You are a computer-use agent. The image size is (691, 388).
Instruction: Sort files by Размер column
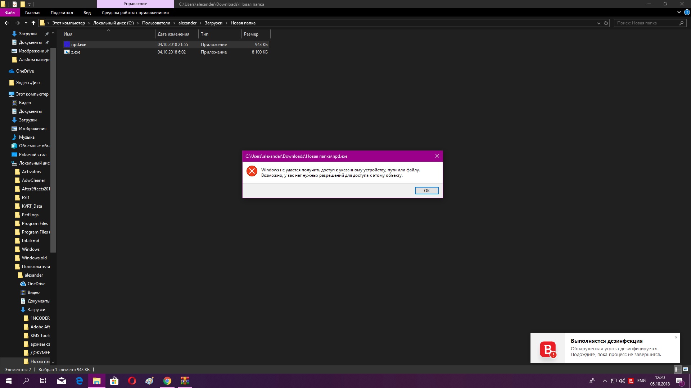tap(251, 34)
